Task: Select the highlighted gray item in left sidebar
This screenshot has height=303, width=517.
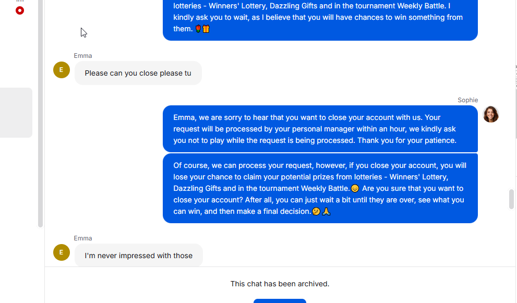Action: (x=16, y=113)
